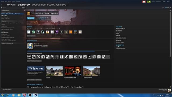Click the library search input field
Image resolution: width=172 pixels, height=97 pixels.
[12, 8]
